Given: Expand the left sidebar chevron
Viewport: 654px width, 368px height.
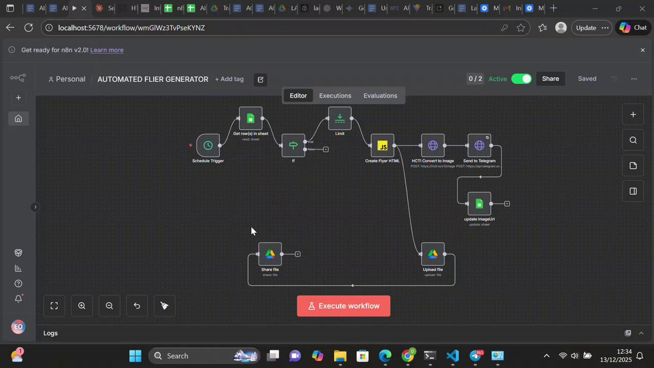Looking at the screenshot, I should (x=35, y=207).
